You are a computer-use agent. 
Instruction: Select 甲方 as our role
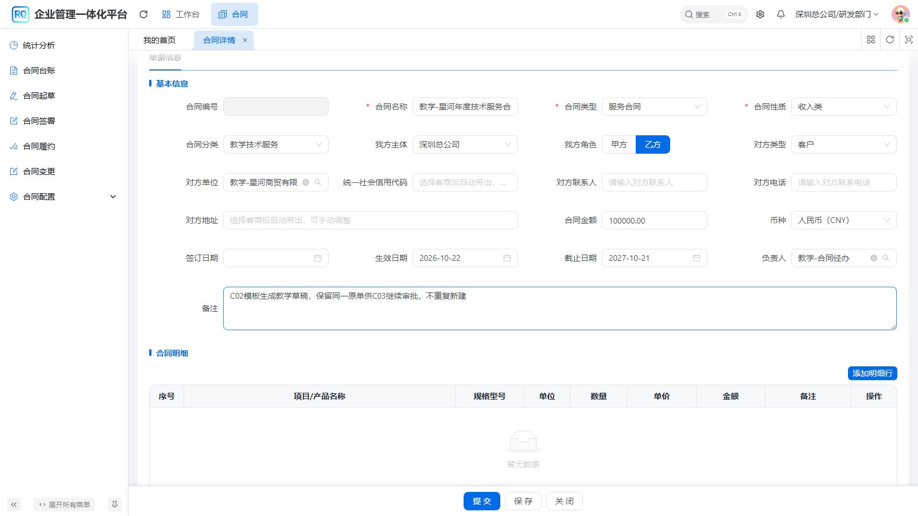(619, 144)
